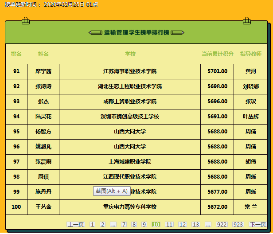
Task: Select page 11 in pagination
Action: point(169,225)
